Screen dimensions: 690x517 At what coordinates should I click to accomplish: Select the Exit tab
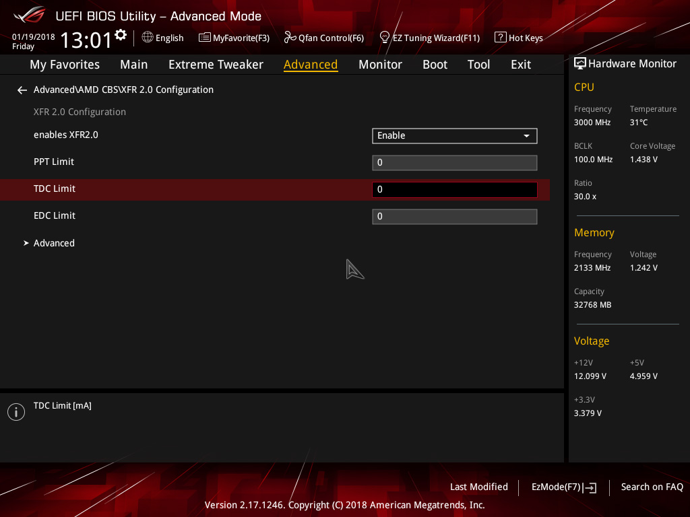(521, 65)
